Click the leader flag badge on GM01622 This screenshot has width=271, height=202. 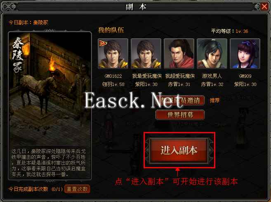point(103,43)
